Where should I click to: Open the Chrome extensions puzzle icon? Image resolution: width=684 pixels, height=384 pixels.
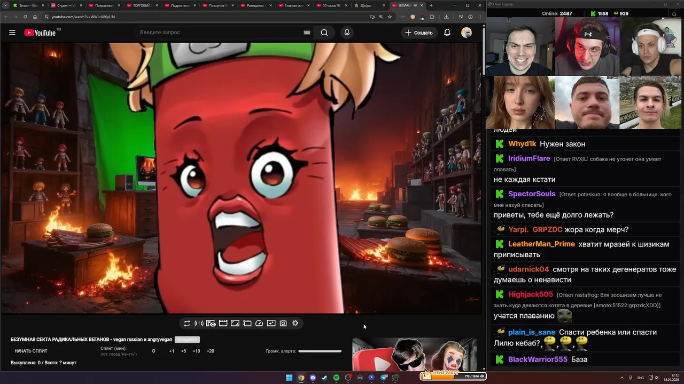[432, 17]
